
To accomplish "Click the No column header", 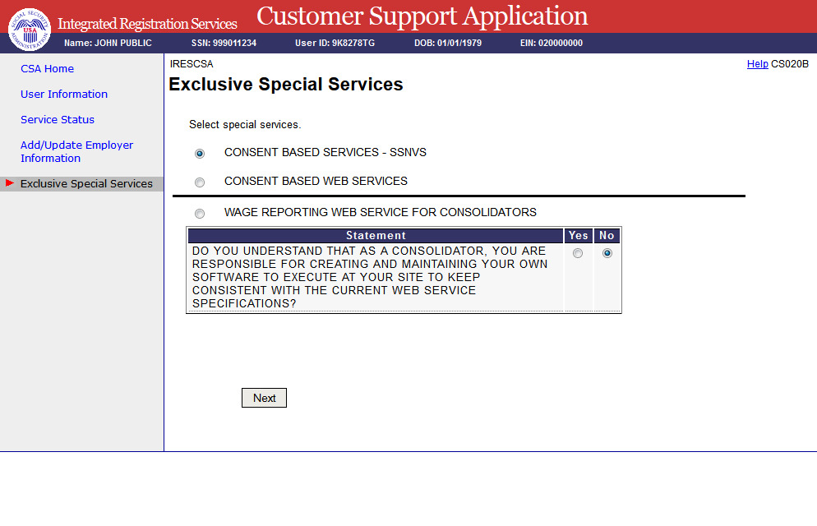I will pyautogui.click(x=607, y=235).
